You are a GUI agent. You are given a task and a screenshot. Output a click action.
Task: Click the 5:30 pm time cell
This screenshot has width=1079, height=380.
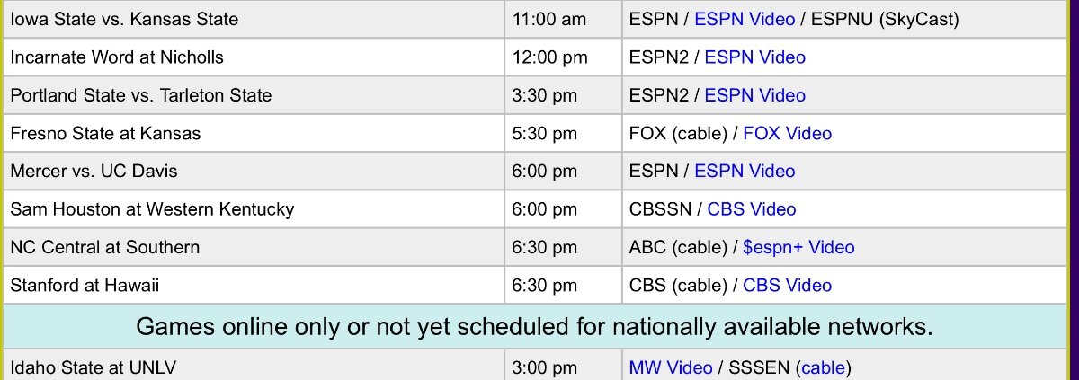pos(563,133)
